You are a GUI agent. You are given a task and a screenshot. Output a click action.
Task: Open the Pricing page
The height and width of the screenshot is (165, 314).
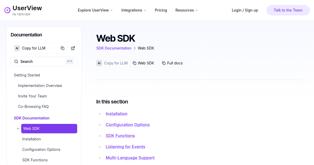161,10
